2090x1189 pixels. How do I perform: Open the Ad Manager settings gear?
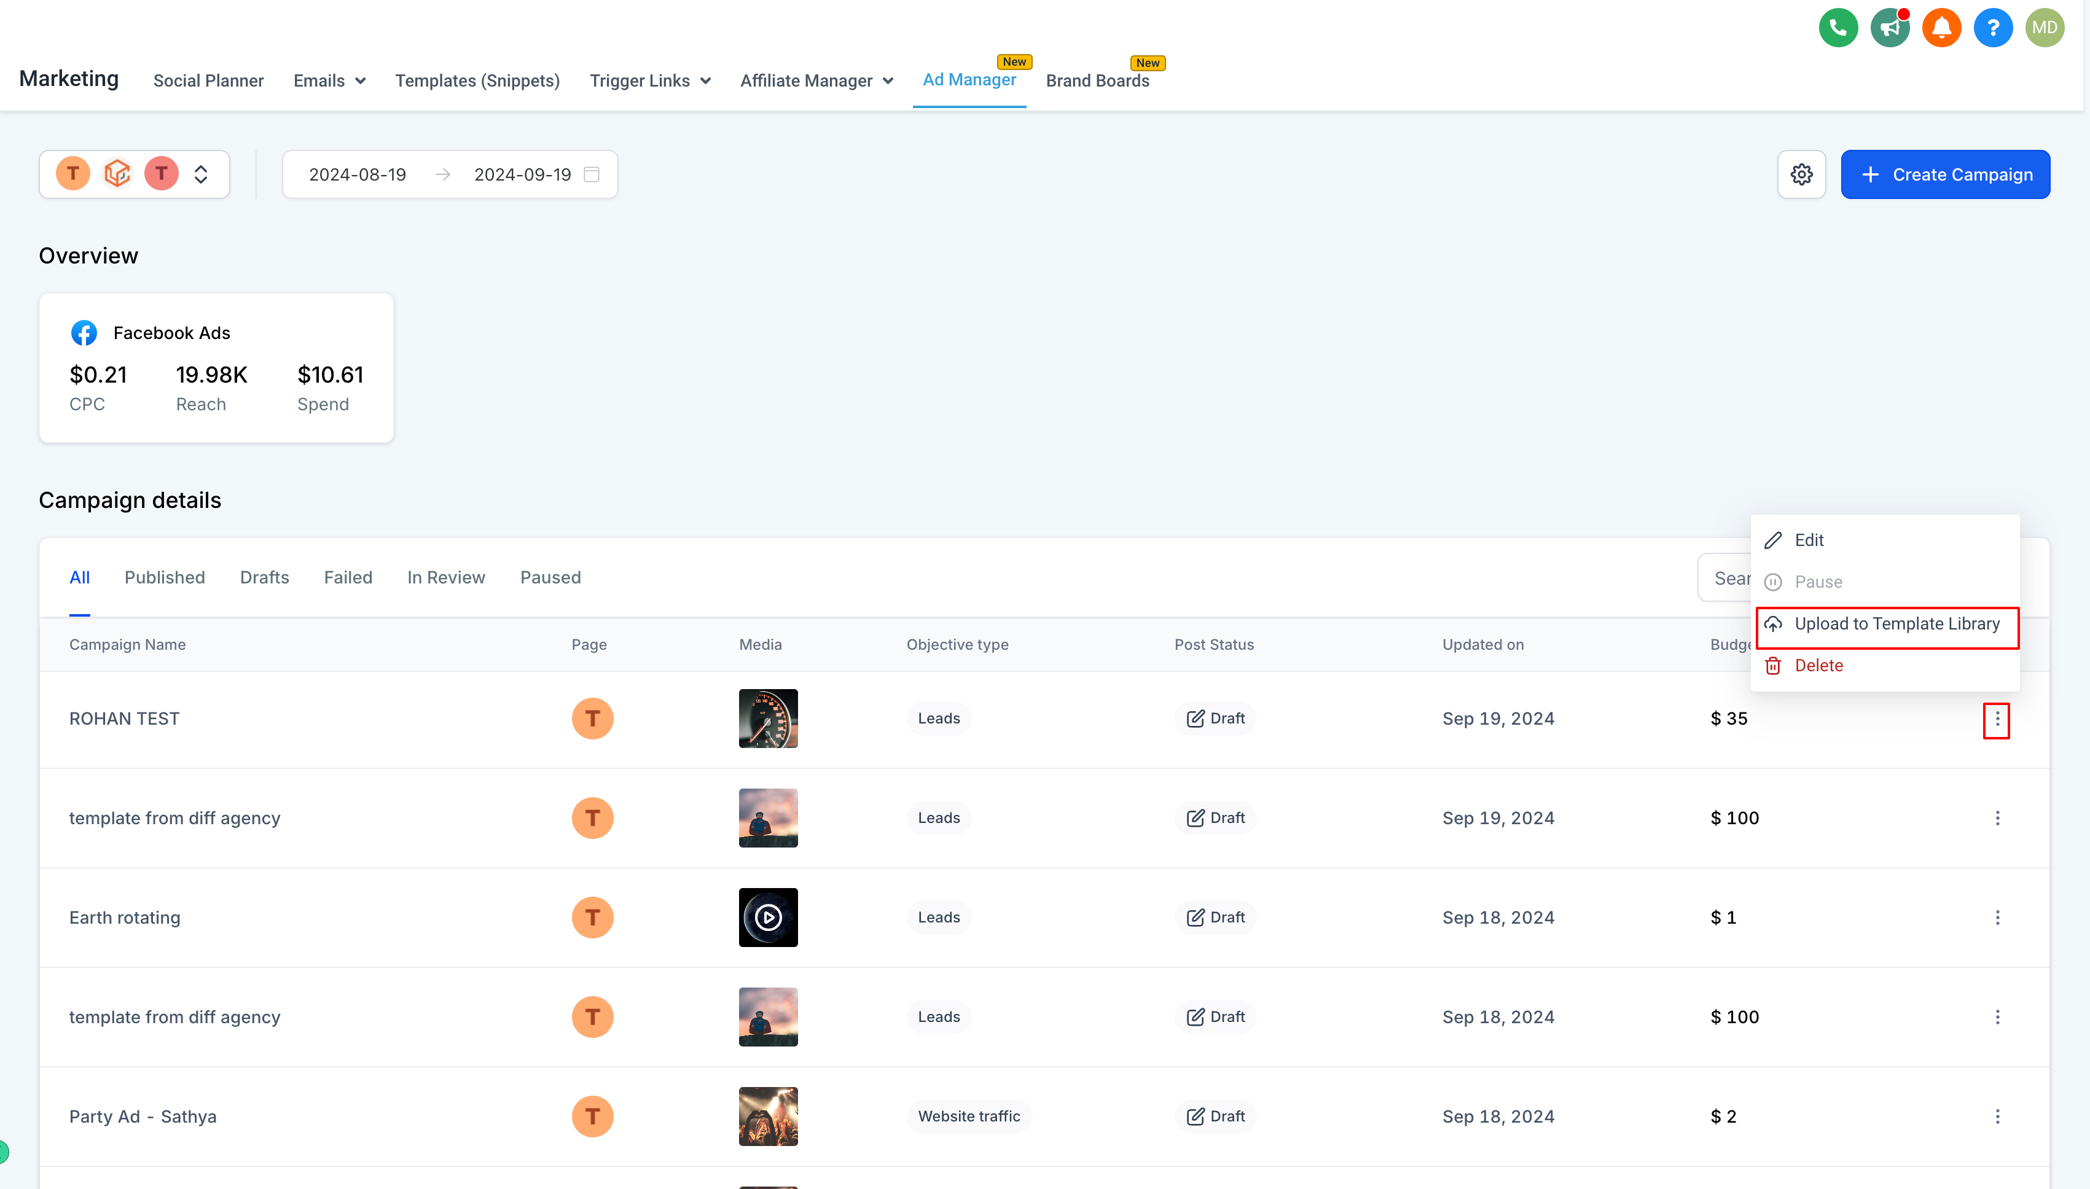coord(1801,174)
